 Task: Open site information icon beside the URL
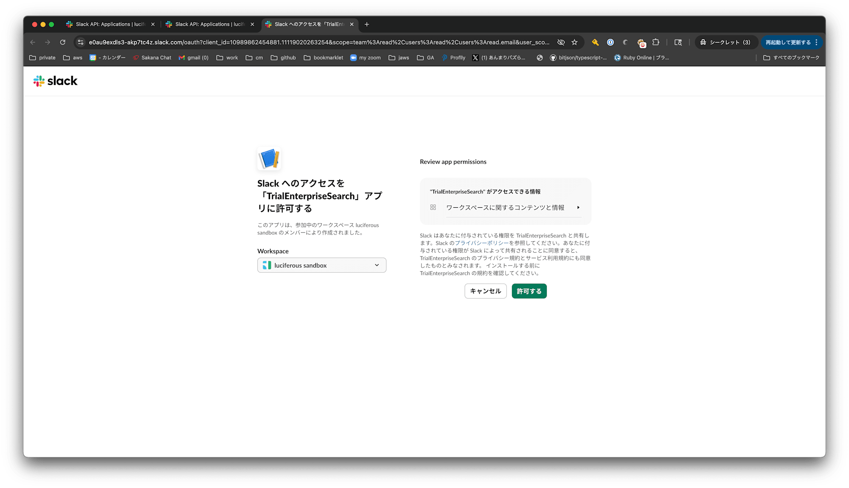pyautogui.click(x=81, y=42)
